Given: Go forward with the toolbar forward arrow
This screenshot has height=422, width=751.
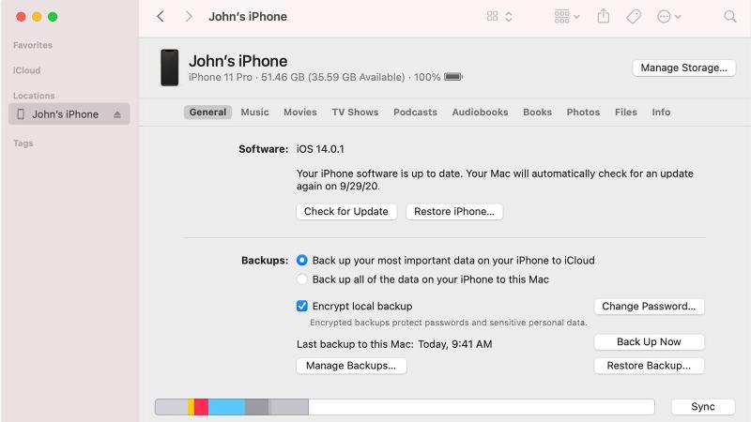Looking at the screenshot, I should click(x=189, y=17).
